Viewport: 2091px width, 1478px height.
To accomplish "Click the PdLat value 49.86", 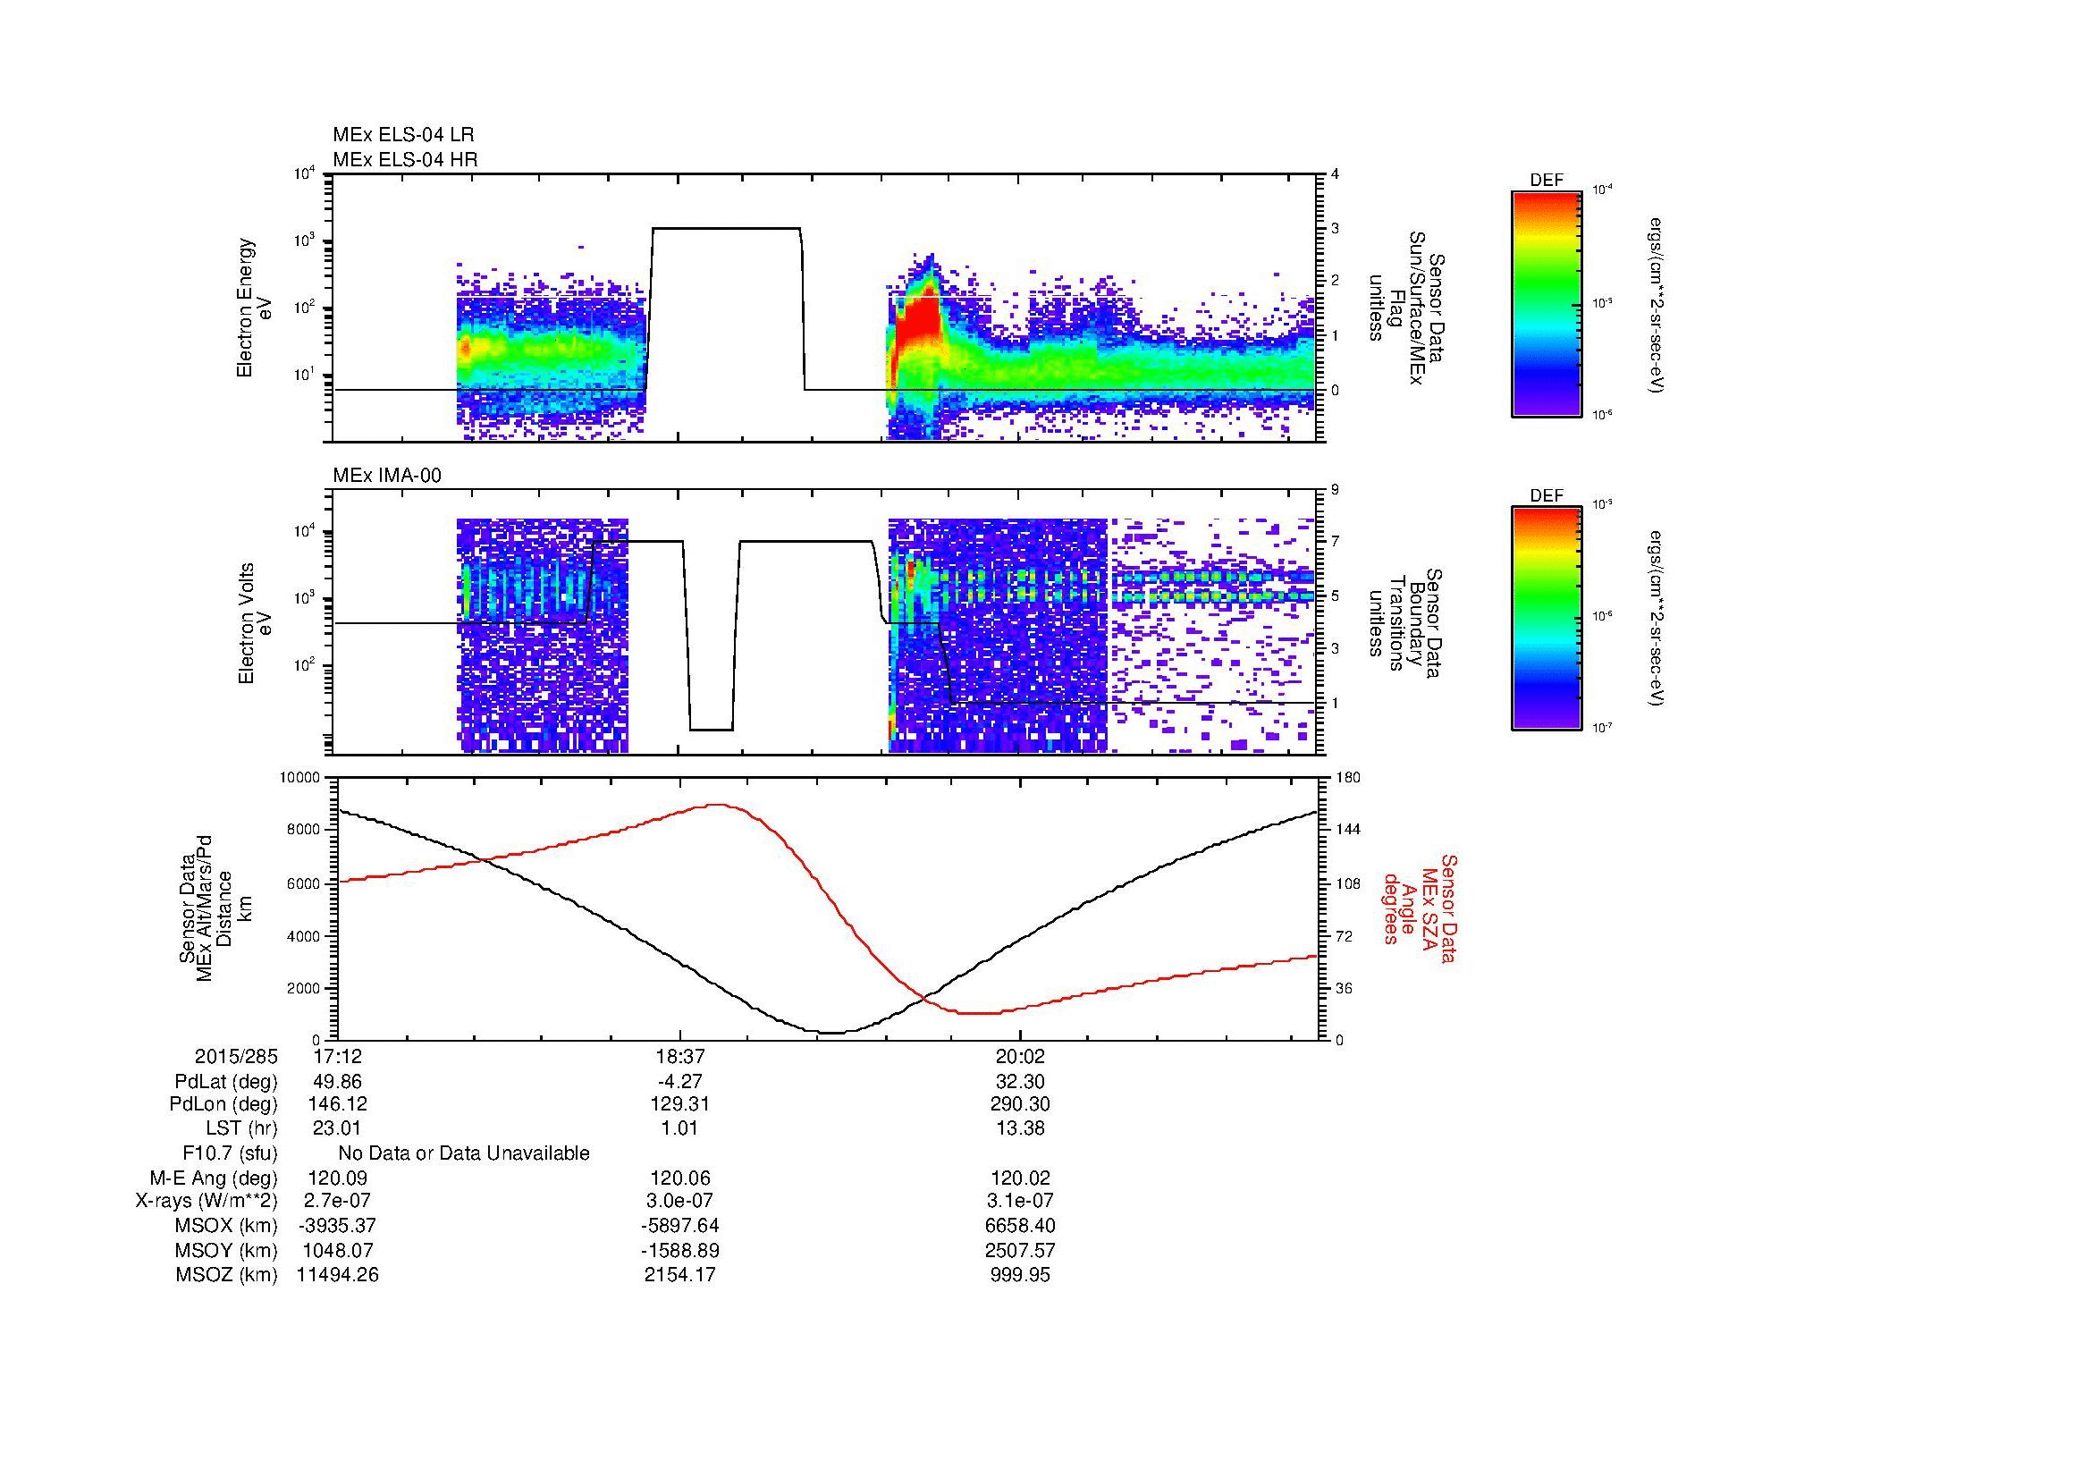I will [x=338, y=1082].
